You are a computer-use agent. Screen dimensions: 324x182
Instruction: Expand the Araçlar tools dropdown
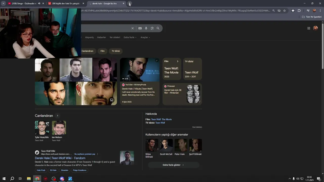click(145, 37)
